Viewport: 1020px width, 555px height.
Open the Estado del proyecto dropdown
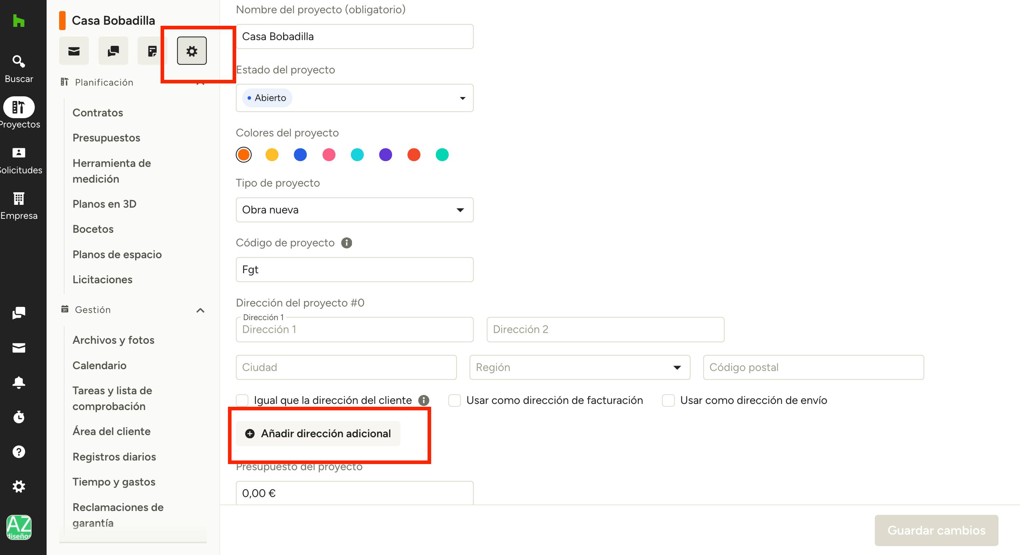[354, 98]
